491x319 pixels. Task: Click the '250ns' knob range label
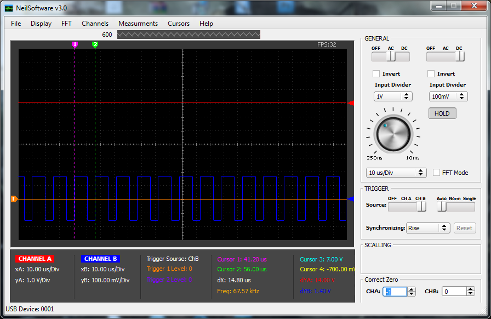pos(374,158)
